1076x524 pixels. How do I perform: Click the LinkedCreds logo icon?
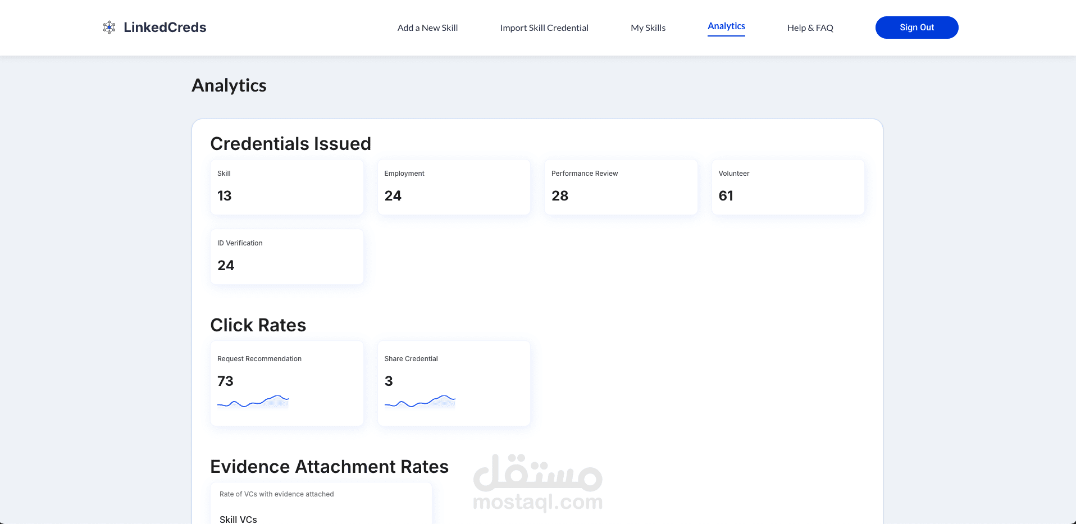click(x=109, y=28)
